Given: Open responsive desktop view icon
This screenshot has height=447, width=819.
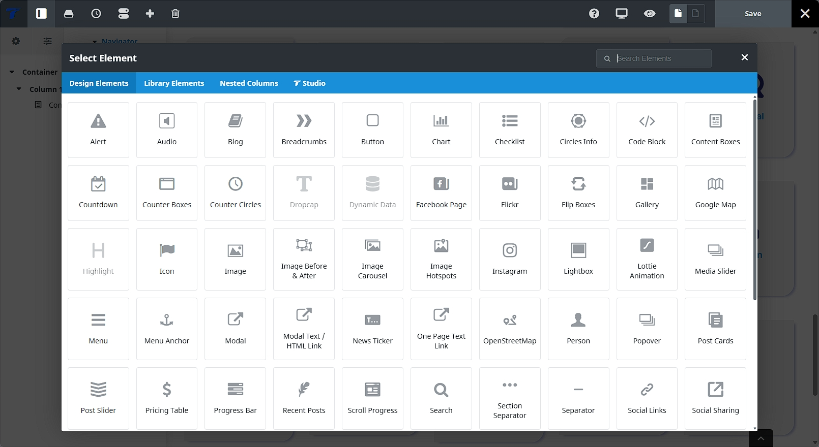Looking at the screenshot, I should click(622, 14).
